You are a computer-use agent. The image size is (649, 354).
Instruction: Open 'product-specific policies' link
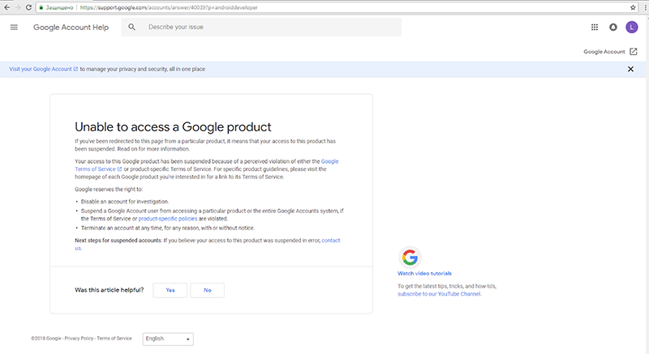[168, 219]
